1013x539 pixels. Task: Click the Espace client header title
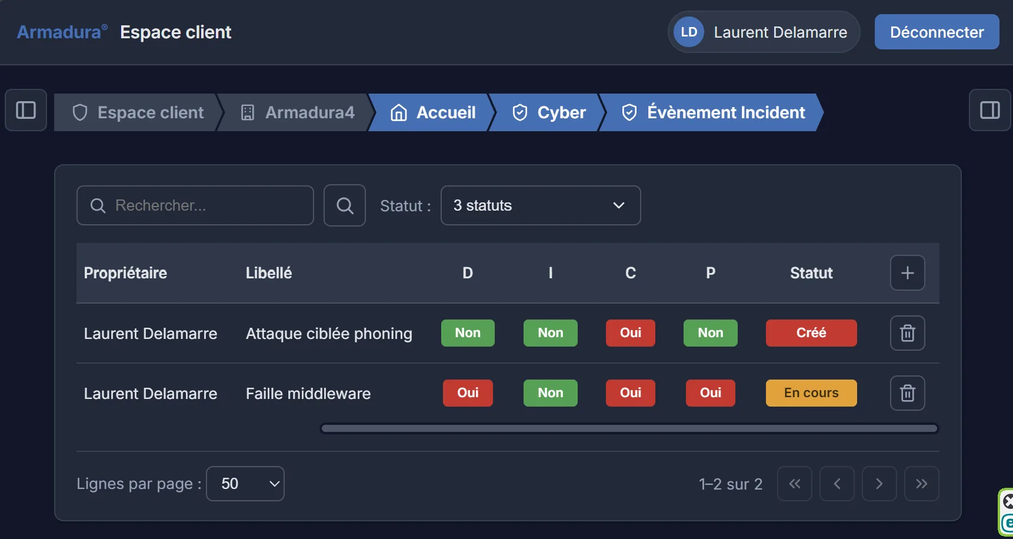[x=175, y=32]
